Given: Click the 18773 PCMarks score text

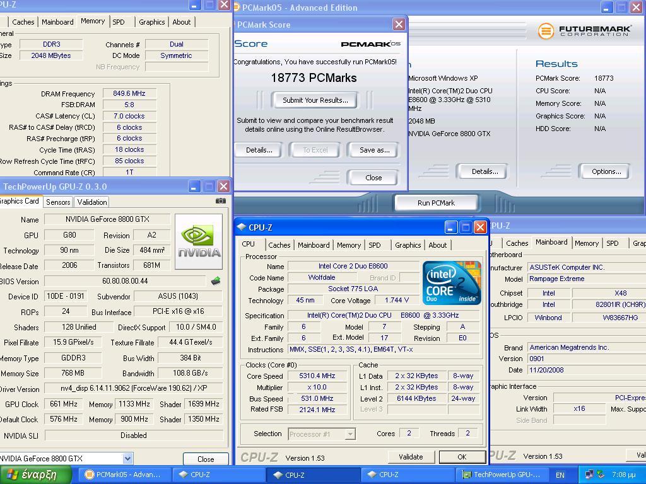Looking at the screenshot, I should (x=314, y=78).
